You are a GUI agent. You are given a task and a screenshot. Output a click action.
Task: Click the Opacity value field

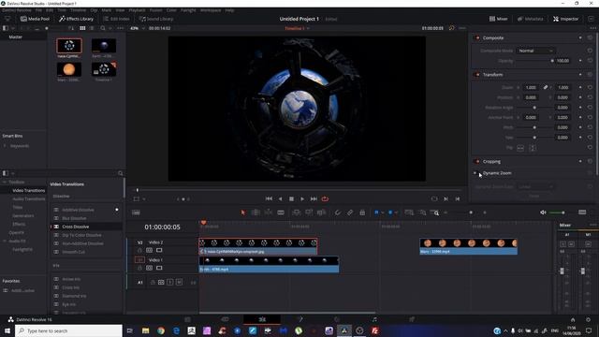coord(563,61)
